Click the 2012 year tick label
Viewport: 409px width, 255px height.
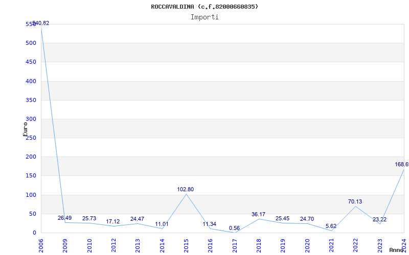tap(113, 245)
